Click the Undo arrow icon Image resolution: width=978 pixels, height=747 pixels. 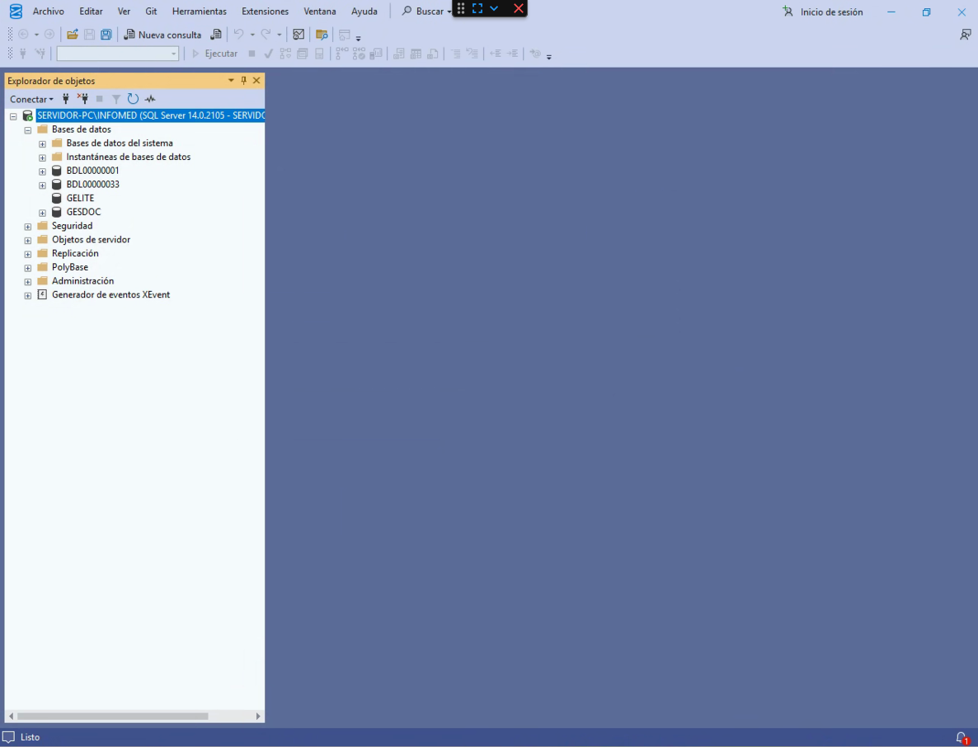point(239,35)
